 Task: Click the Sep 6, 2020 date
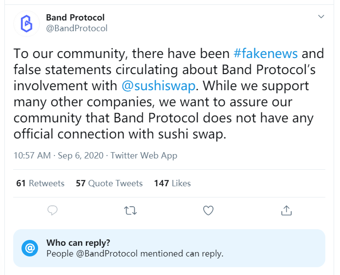tap(81, 156)
